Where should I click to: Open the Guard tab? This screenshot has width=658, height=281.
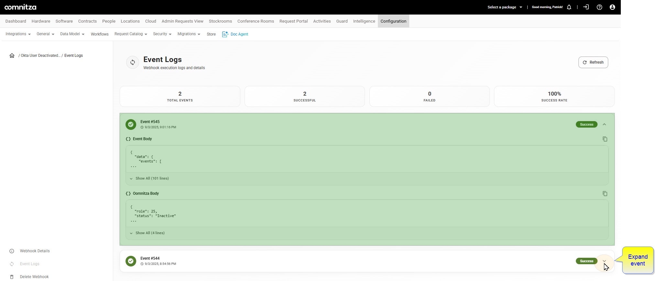pos(342,21)
